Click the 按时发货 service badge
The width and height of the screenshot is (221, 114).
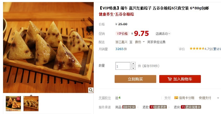(x=129, y=107)
